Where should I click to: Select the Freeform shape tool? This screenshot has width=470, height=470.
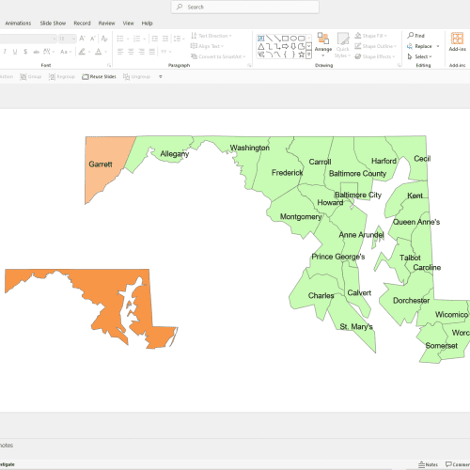[302, 47]
